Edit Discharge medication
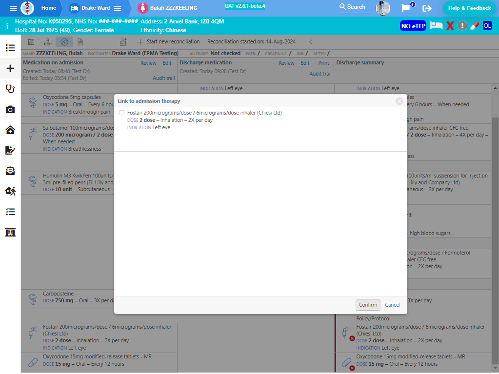This screenshot has height=374, width=499. (x=305, y=63)
